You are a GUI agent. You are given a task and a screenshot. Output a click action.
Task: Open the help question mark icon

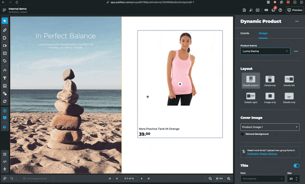point(280,10)
